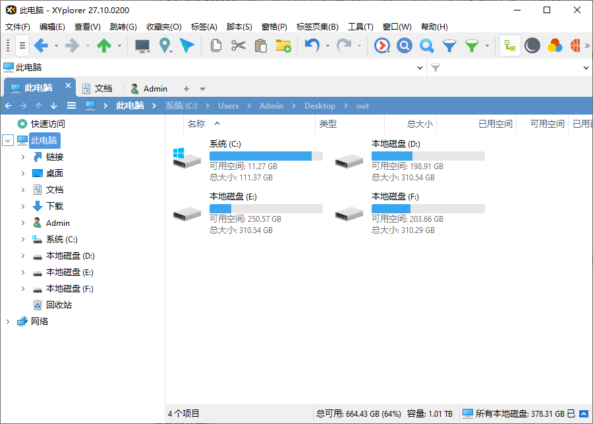Click the Undo arrow icon
The image size is (593, 424).
[313, 46]
